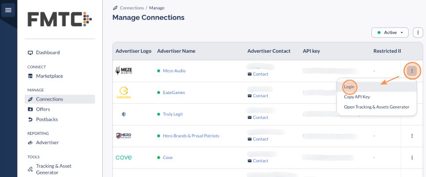Expand the Active status filter dropdown
This screenshot has height=177, width=426.
point(390,33)
